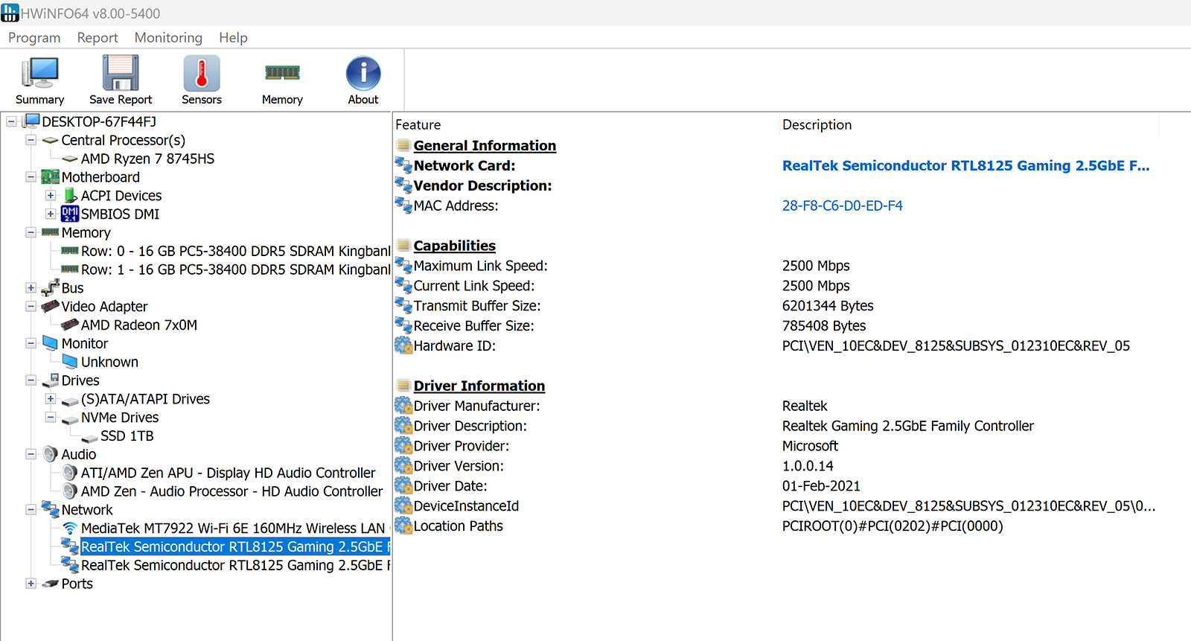Open the Summary toolbar icon
Viewport: 1191px width, 641px height.
(40, 73)
